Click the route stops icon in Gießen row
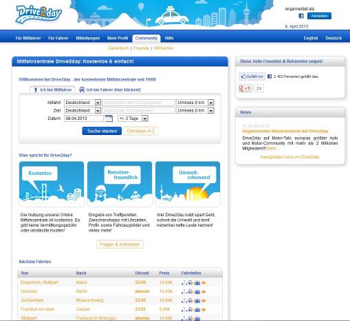350x321 pixels. tap(184, 309)
